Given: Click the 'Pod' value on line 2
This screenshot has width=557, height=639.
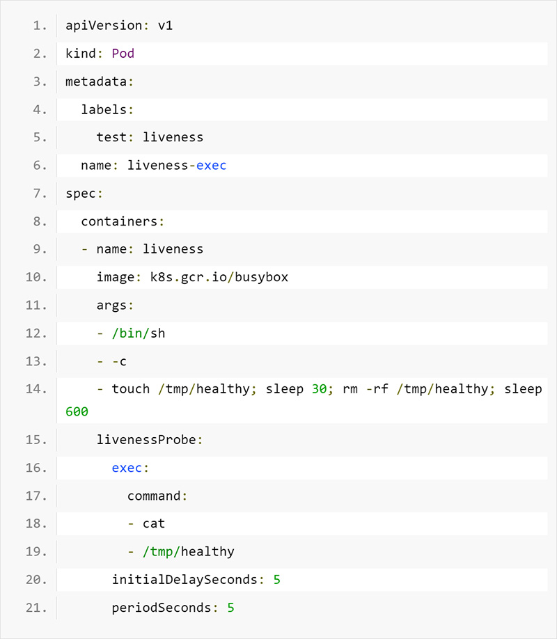Looking at the screenshot, I should pos(123,54).
